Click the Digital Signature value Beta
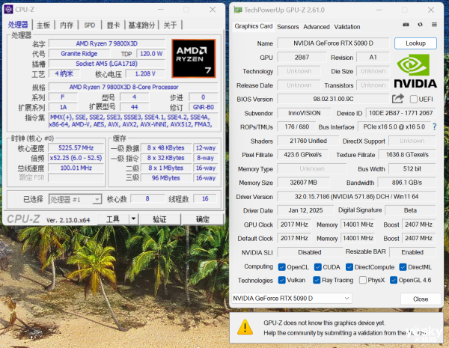The height and width of the screenshot is (348, 449). (x=410, y=210)
